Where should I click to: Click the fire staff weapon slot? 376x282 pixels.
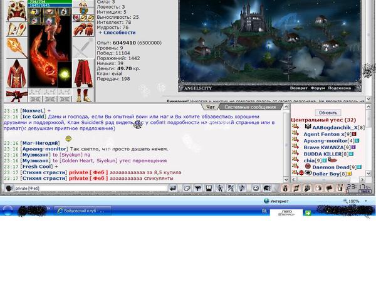pyautogui.click(x=16, y=48)
